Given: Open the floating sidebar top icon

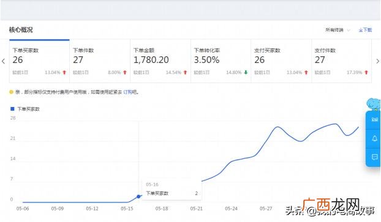Looking at the screenshot, I should 374,120.
